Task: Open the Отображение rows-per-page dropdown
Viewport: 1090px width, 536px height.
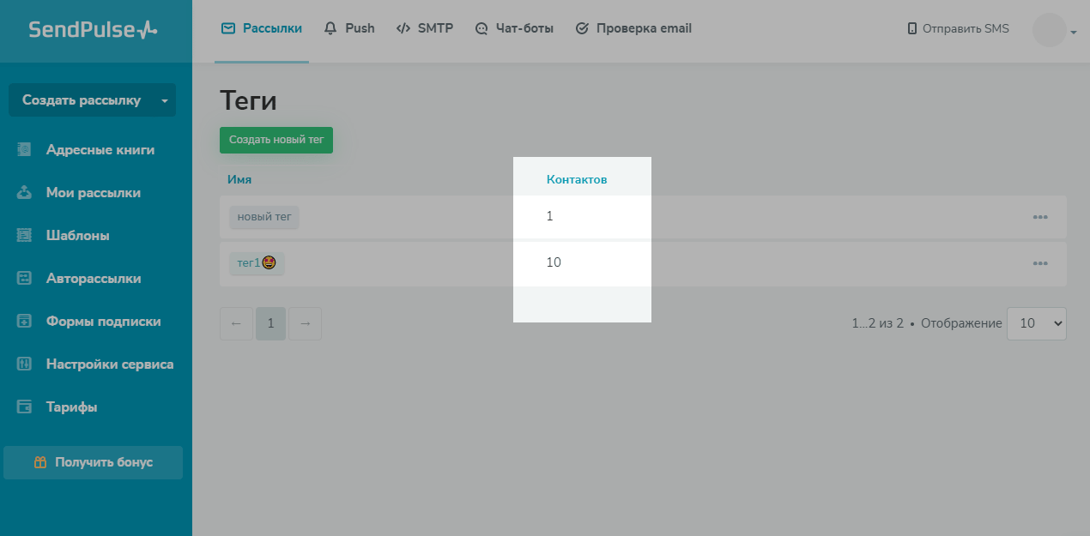Action: (1036, 323)
